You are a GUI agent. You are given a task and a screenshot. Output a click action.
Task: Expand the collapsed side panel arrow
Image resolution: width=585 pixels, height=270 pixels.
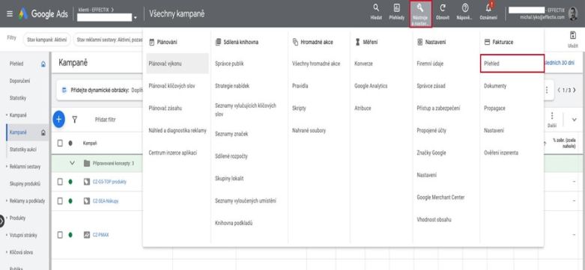[x=1, y=221]
